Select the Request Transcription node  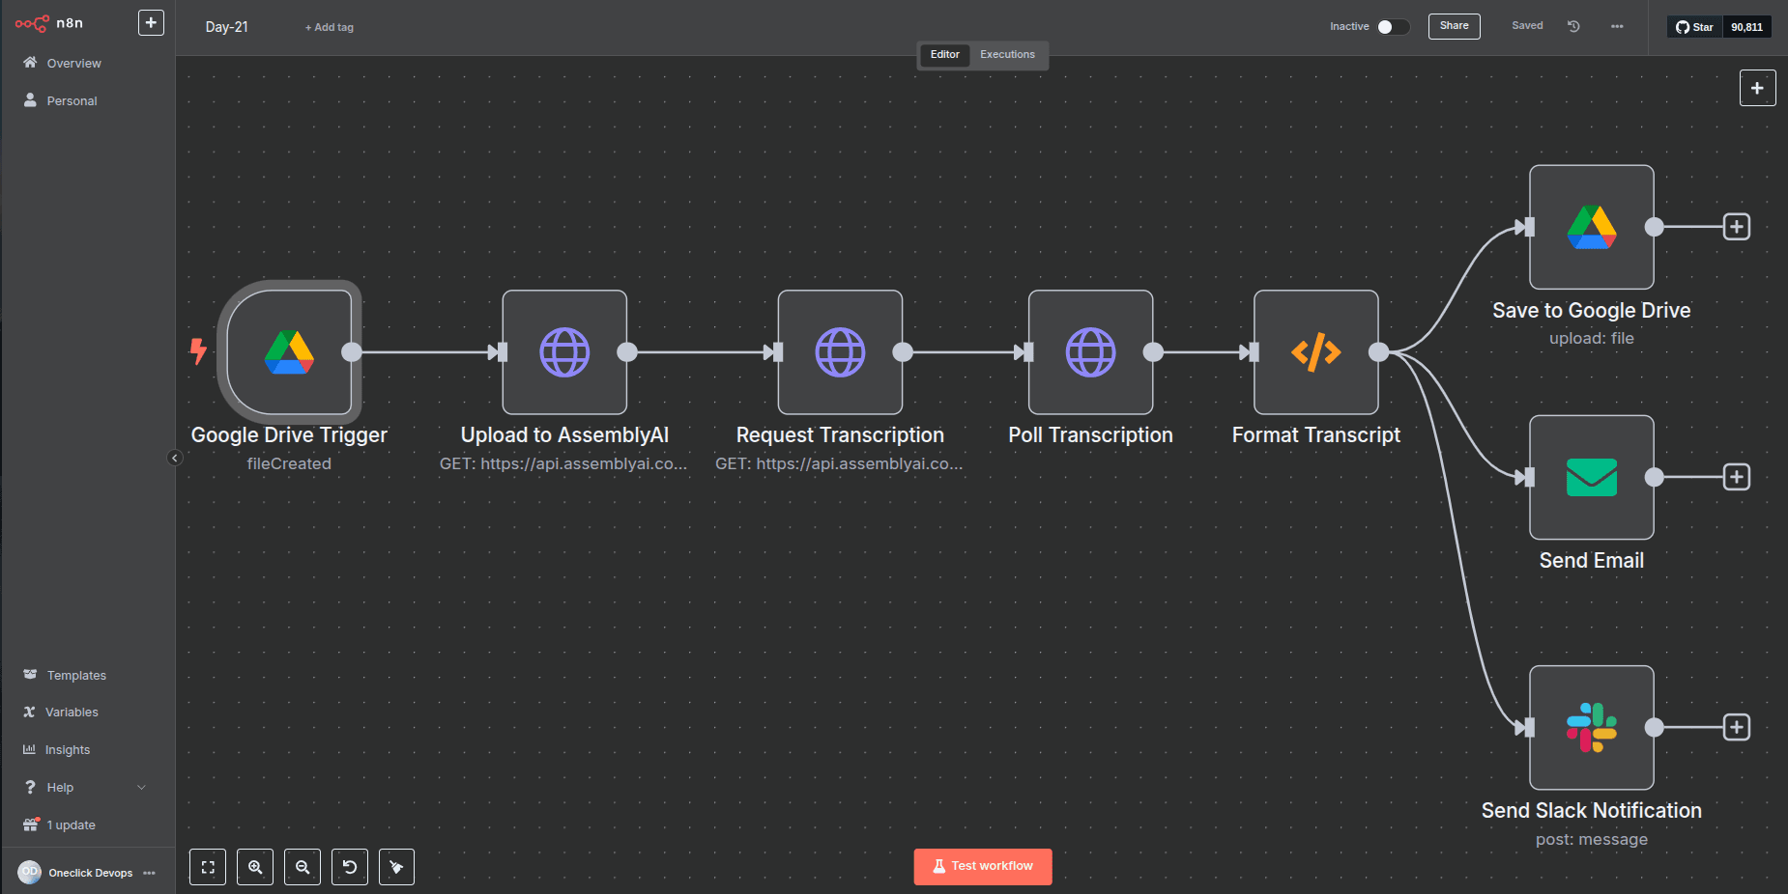[840, 352]
